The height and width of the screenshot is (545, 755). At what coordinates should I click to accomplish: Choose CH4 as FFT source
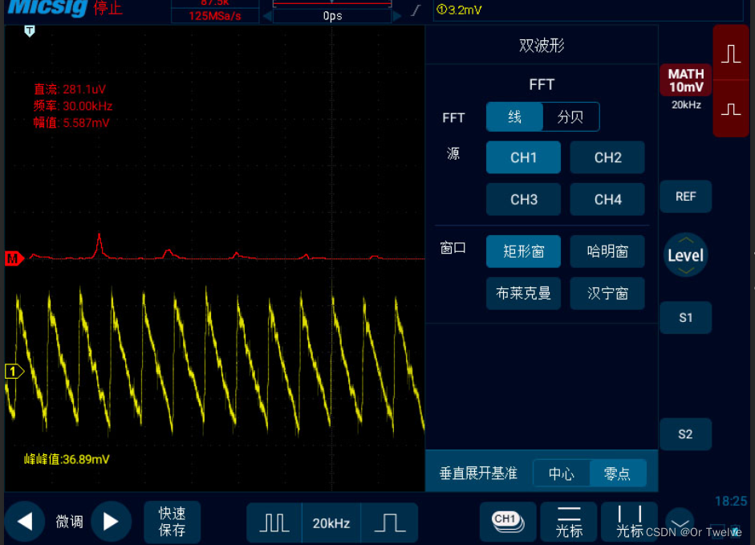[x=607, y=199]
